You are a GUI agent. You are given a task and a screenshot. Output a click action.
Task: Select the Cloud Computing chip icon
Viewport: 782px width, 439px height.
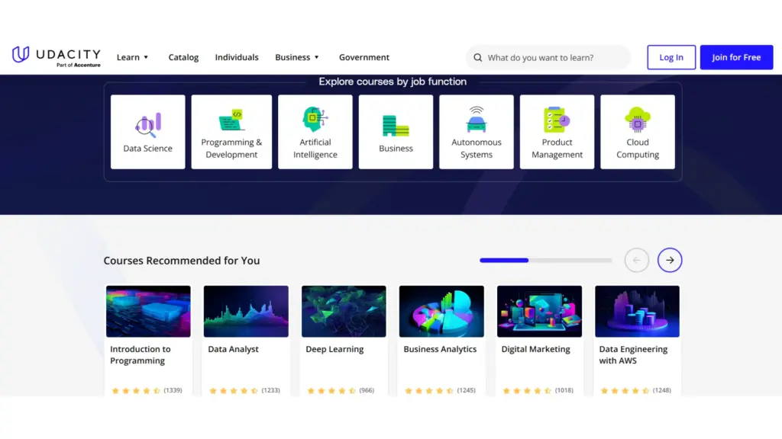(638, 120)
